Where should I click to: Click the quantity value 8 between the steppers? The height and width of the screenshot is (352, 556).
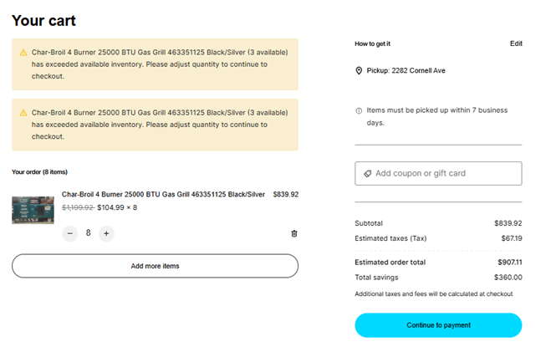coord(88,233)
